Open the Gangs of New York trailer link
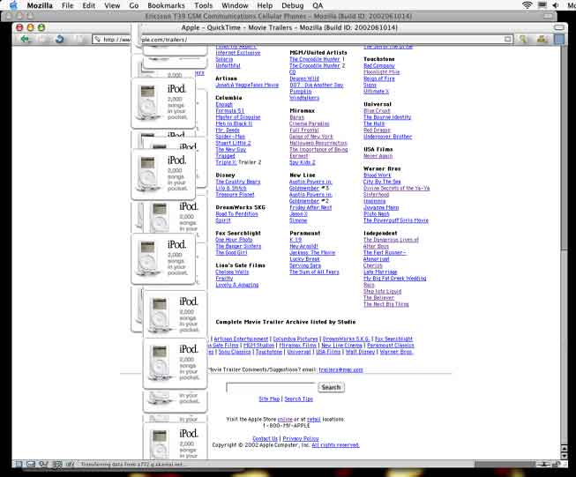The width and height of the screenshot is (576, 477). click(x=310, y=137)
